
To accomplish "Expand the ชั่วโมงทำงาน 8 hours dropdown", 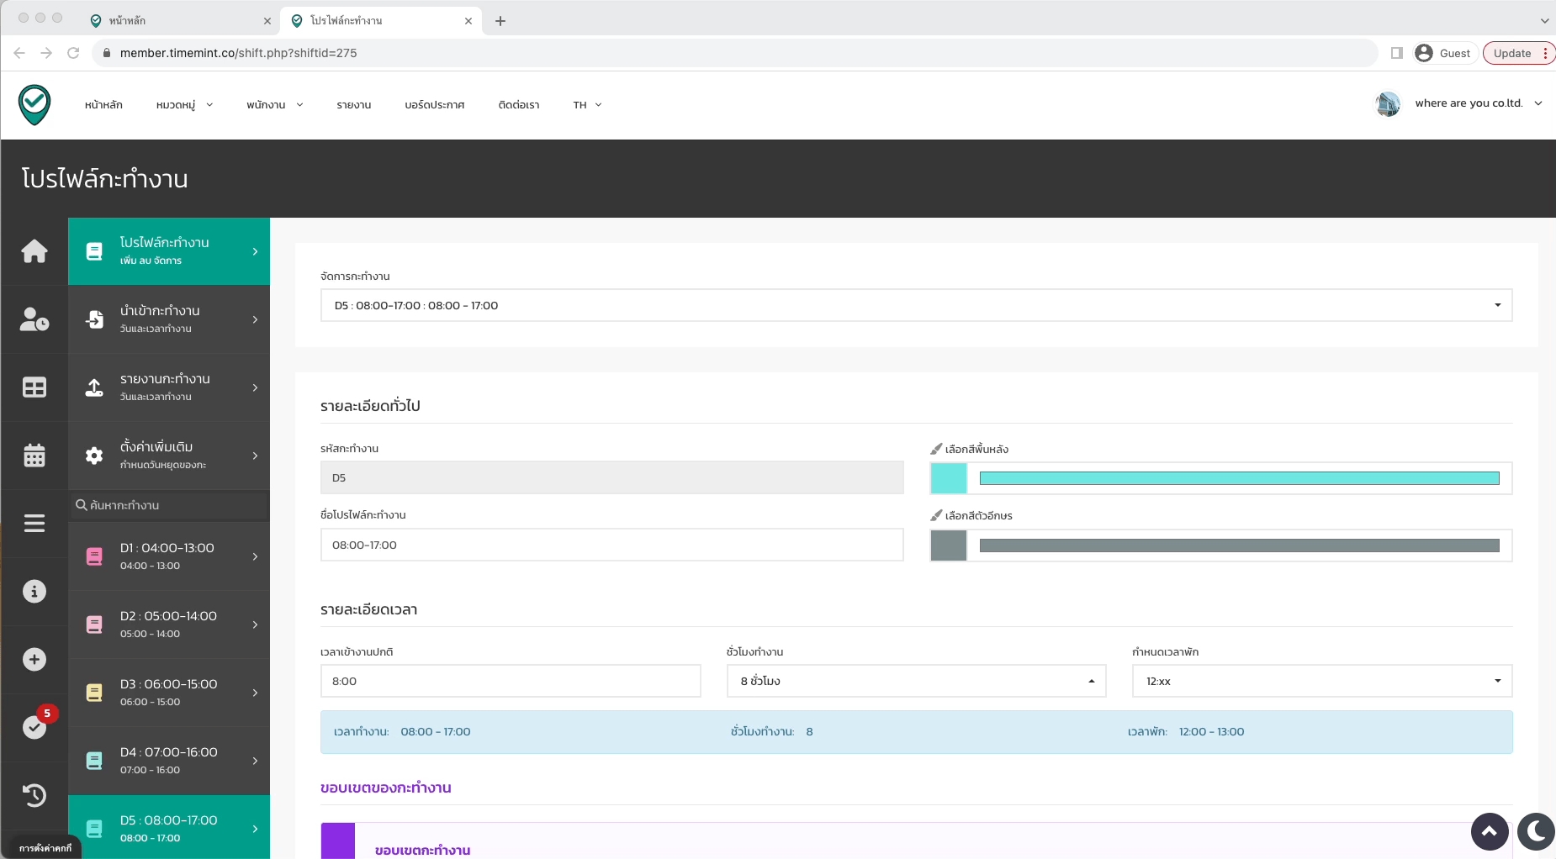I will point(915,681).
